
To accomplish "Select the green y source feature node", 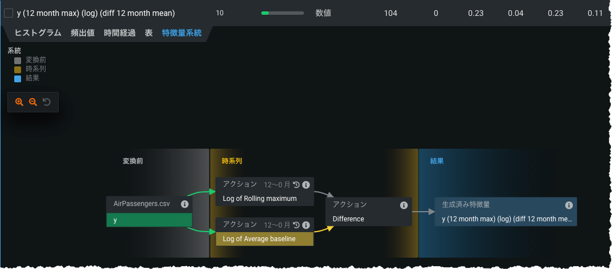I will (149, 220).
